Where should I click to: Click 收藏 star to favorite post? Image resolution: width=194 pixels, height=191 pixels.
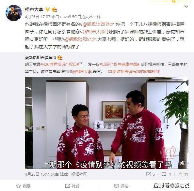pos(24,186)
